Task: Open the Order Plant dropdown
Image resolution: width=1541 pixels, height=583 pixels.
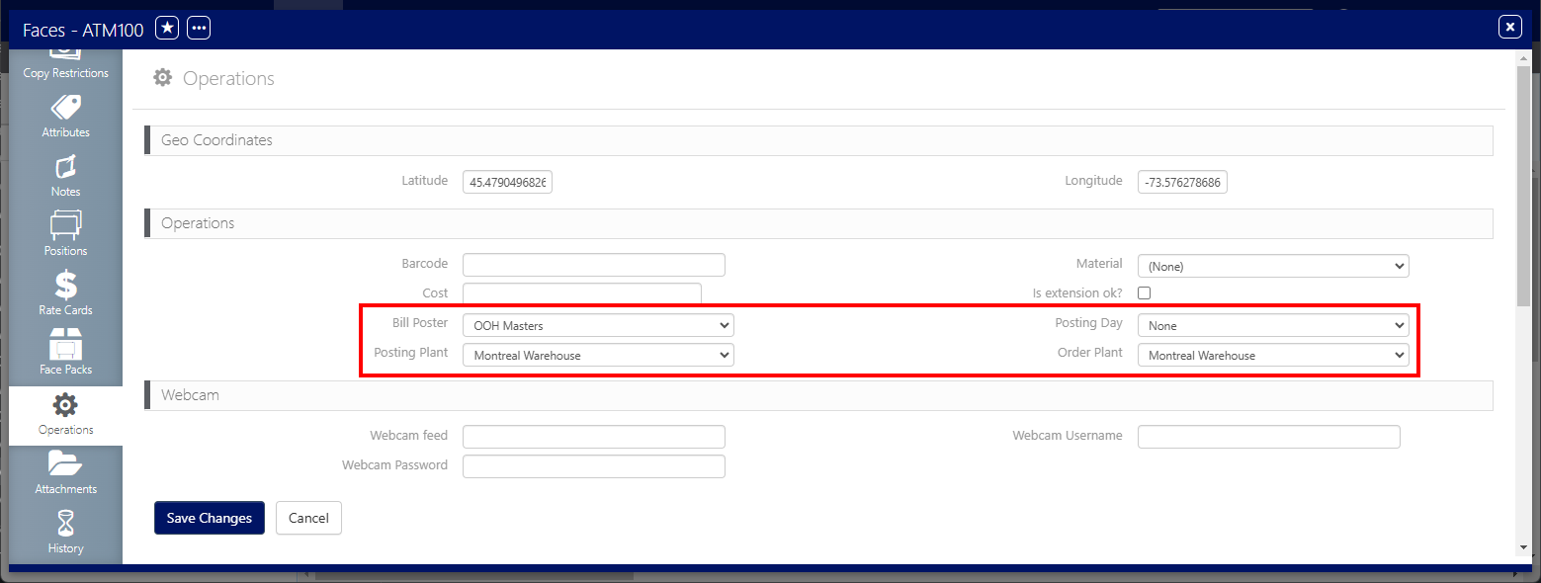Action: 1272,355
